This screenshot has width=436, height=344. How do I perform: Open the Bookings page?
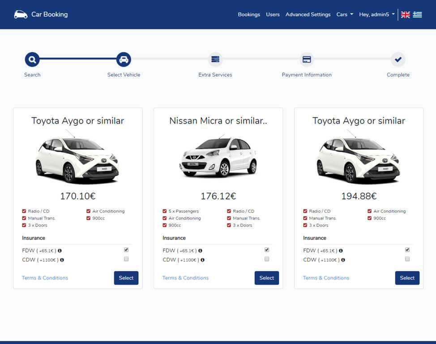[249, 14]
